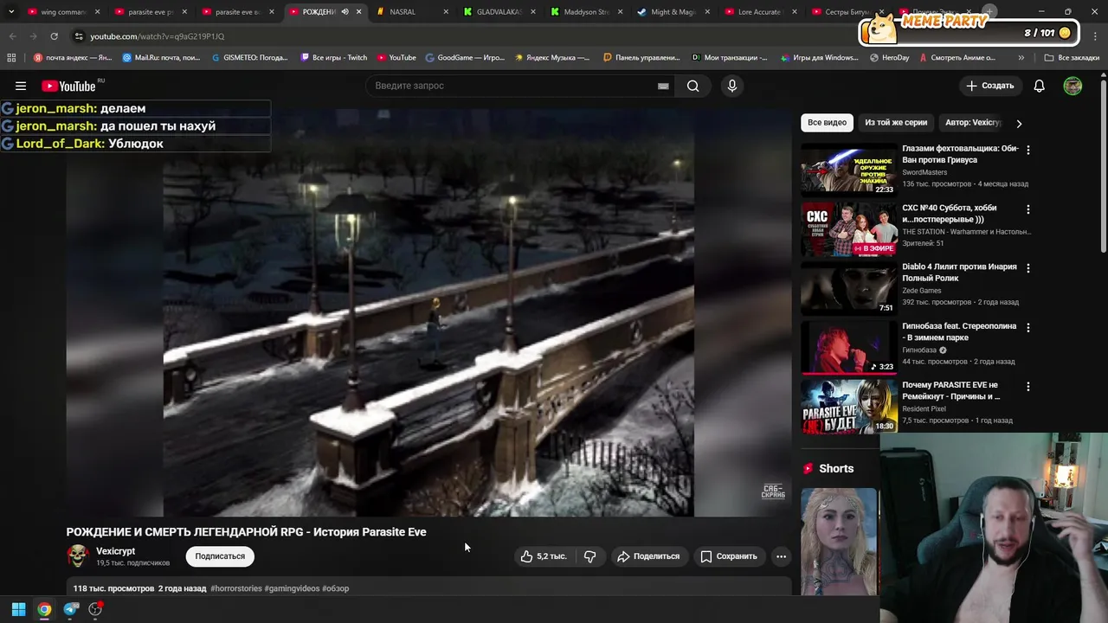Start voice search with the microphone icon
This screenshot has width=1108, height=623.
(x=732, y=86)
